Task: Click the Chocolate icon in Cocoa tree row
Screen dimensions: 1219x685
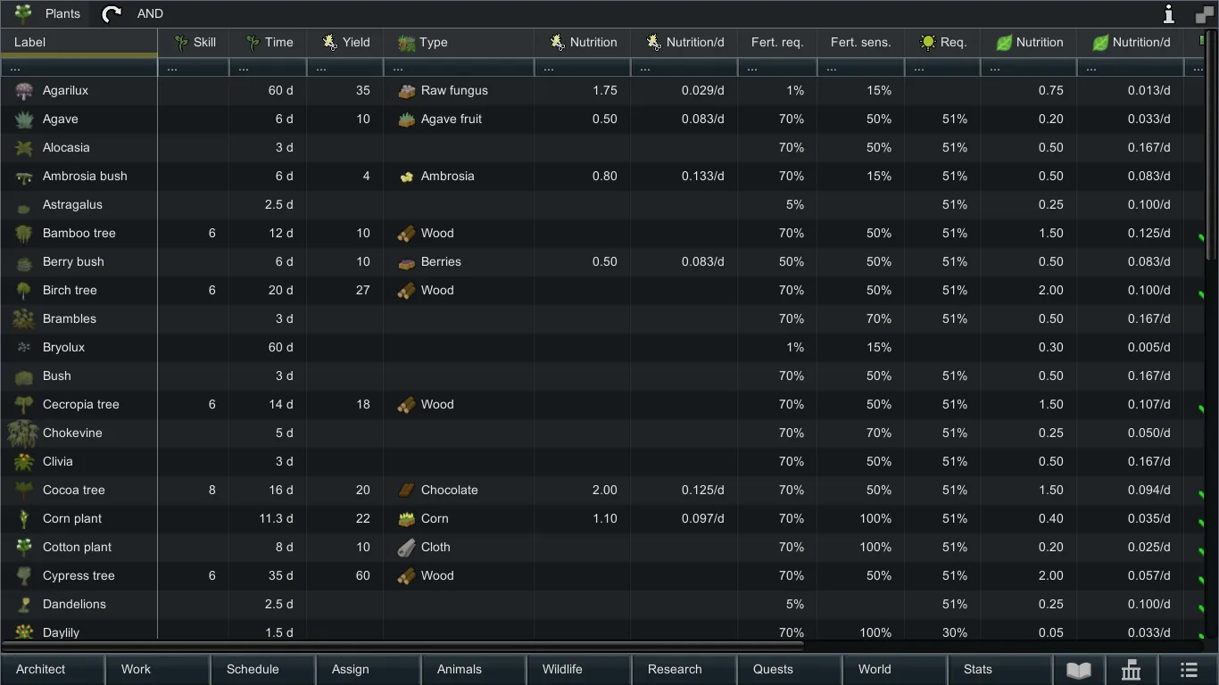Action: [x=406, y=491]
